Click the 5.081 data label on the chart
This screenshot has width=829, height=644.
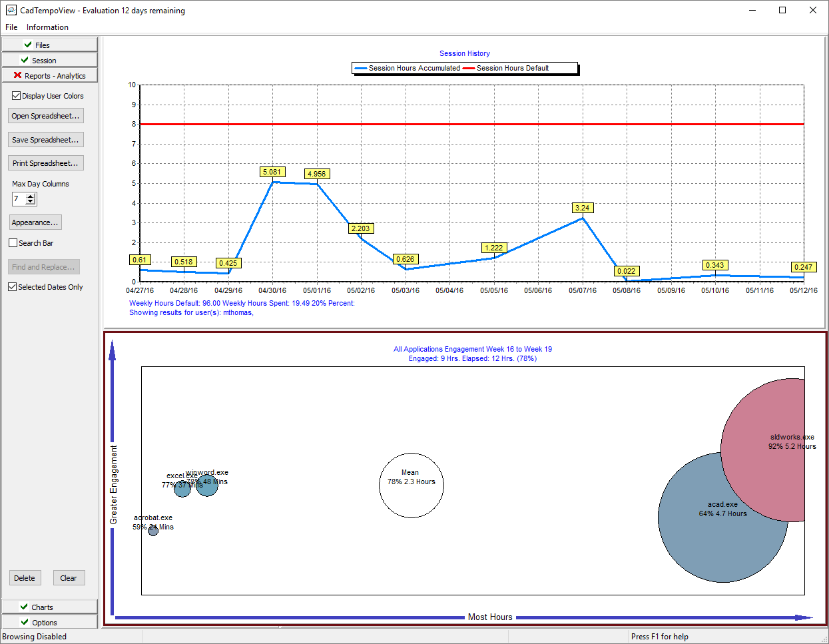(272, 172)
